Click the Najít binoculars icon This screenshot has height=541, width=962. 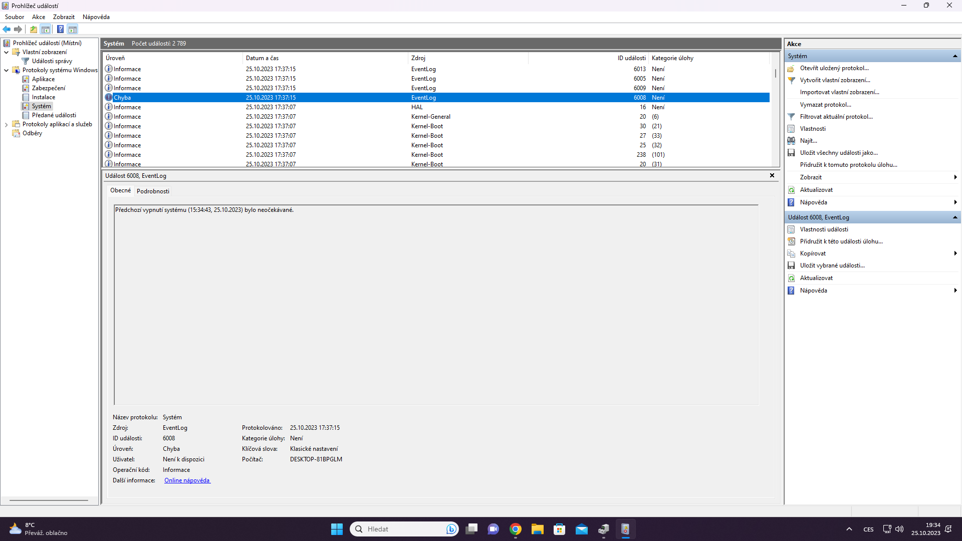pyautogui.click(x=791, y=141)
